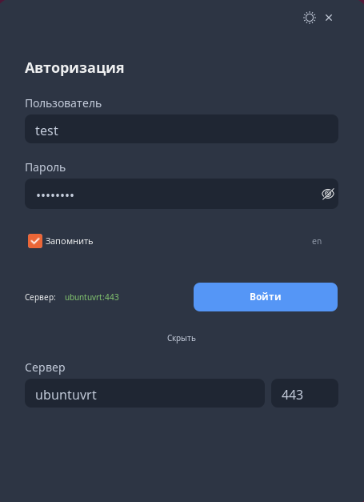Viewport: 364px width, 502px height.
Task: Log in with the Войти button
Action: 266,297
